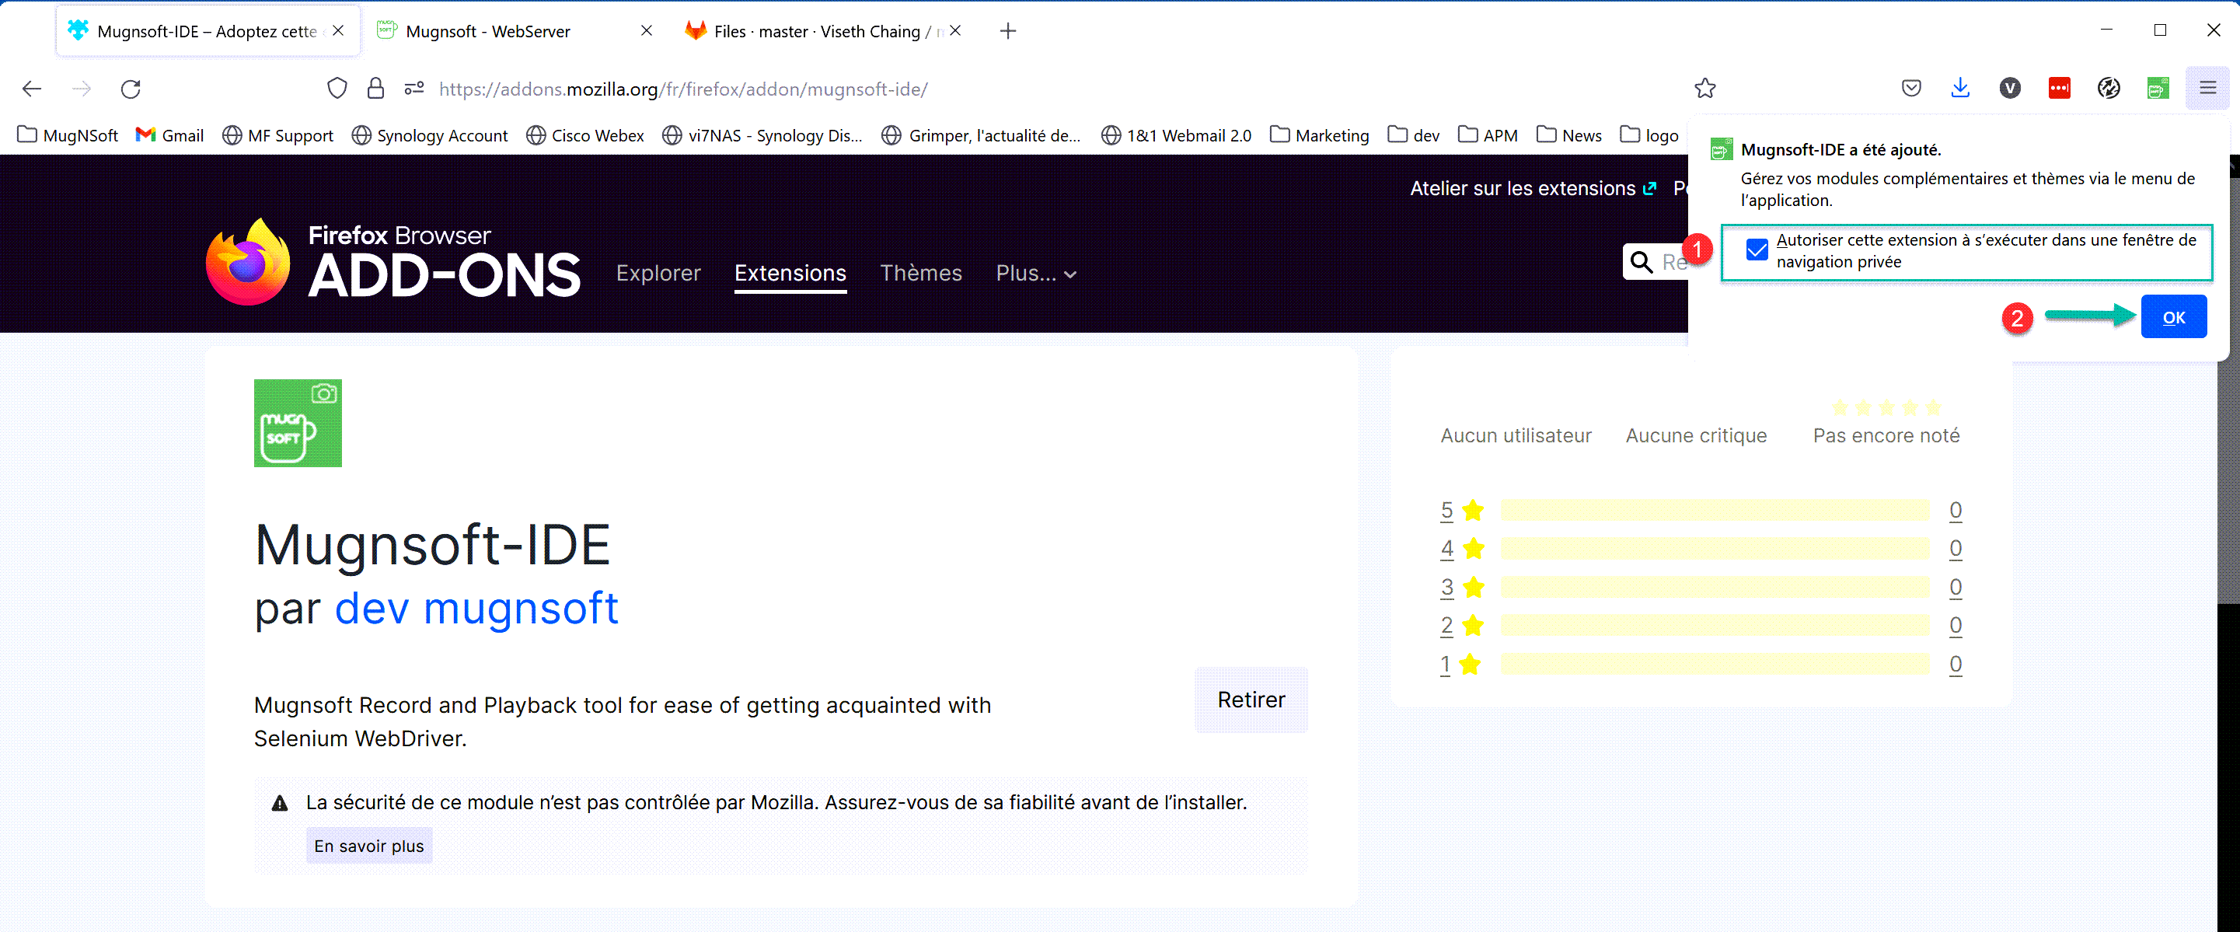Open the Explorer navigation item
The height and width of the screenshot is (932, 2240).
point(658,273)
